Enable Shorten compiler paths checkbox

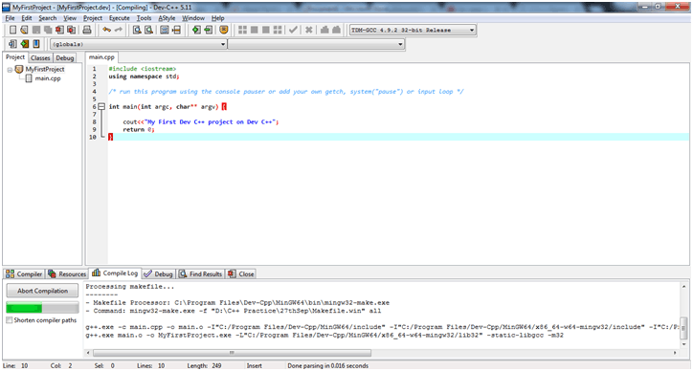pos(10,320)
